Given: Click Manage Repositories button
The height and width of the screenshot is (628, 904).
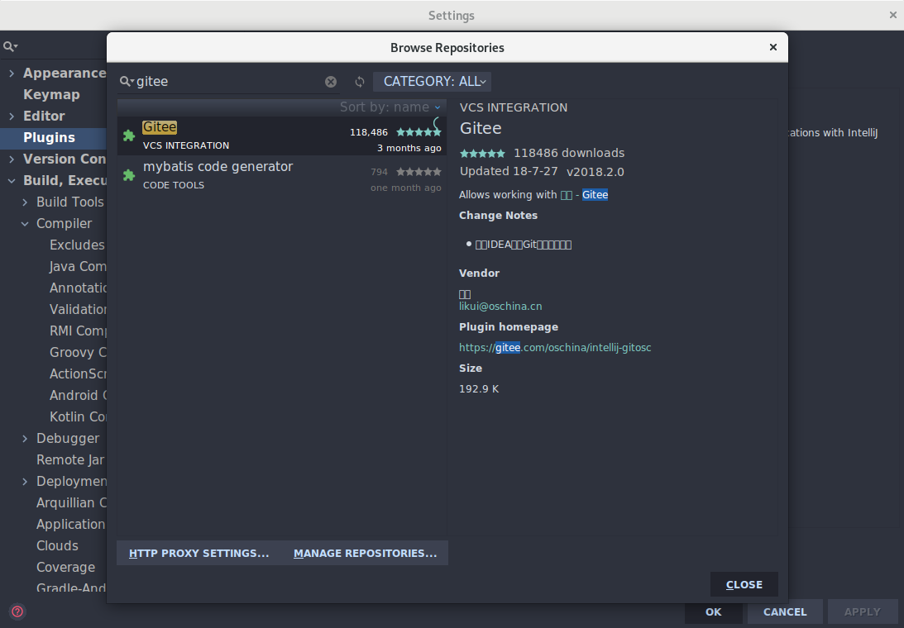Looking at the screenshot, I should click(366, 553).
